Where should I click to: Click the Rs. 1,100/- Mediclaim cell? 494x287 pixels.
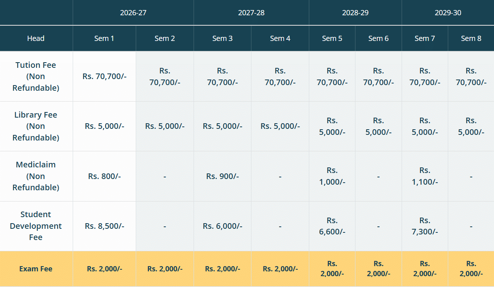425,176
